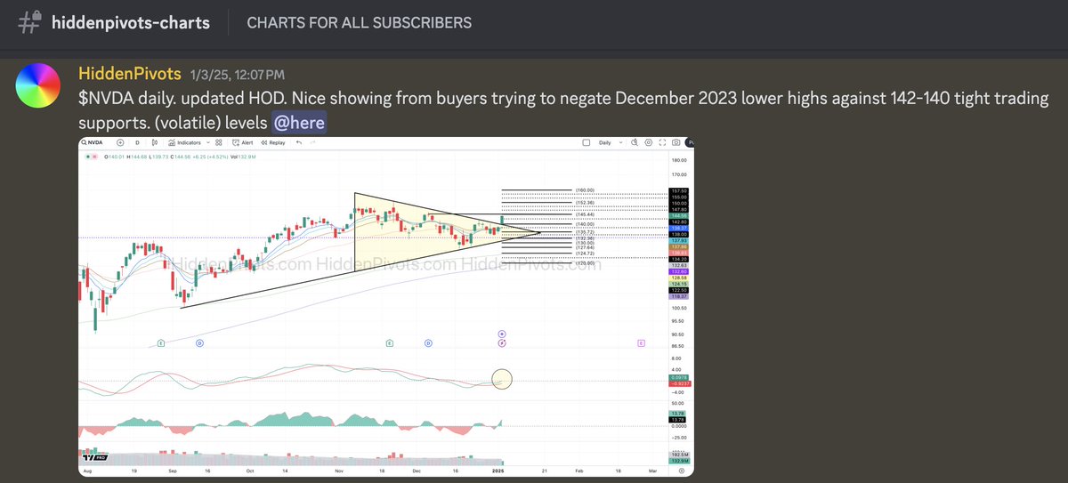Click the HiddenPivots rainbow avatar
The image size is (1068, 483).
click(x=37, y=85)
